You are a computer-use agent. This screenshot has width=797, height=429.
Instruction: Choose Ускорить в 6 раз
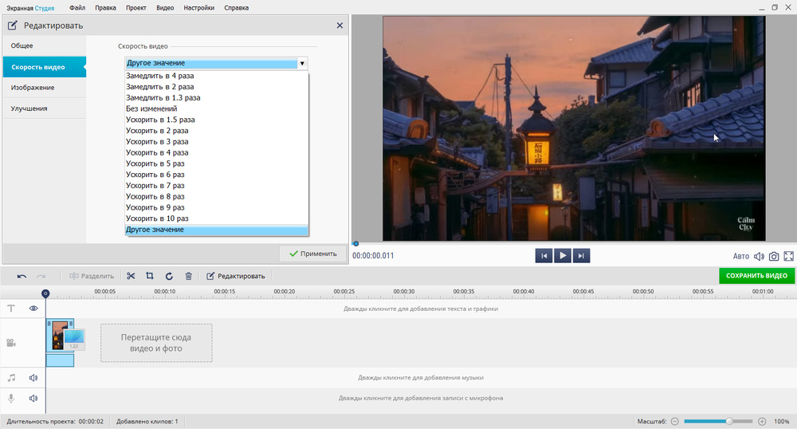pos(217,175)
